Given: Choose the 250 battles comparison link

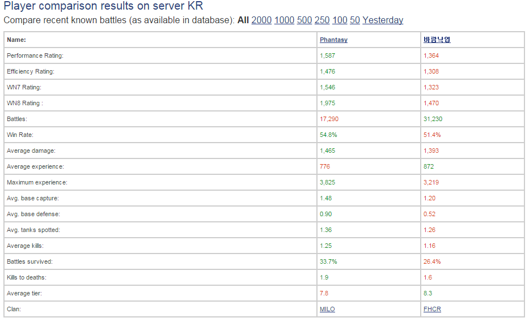Looking at the screenshot, I should (322, 20).
